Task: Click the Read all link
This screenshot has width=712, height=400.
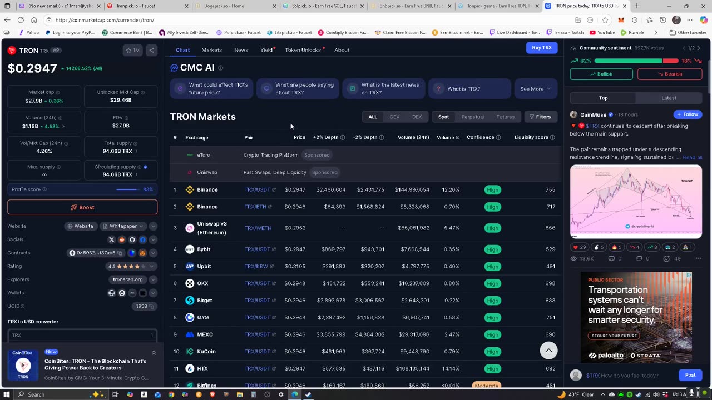Action: (x=692, y=157)
